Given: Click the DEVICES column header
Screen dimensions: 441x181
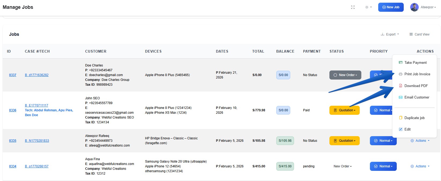Looking at the screenshot, I should [153, 51].
